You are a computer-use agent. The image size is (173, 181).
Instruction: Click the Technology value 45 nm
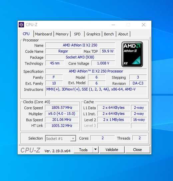55,63
